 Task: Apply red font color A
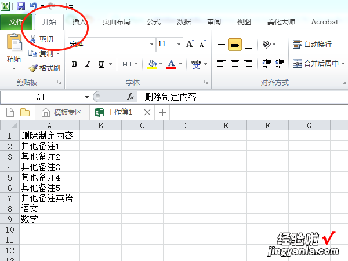pyautogui.click(x=171, y=64)
